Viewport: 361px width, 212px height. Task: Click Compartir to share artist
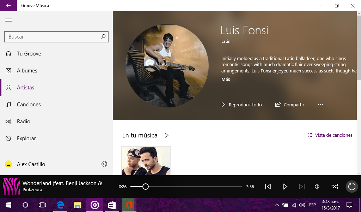[290, 105]
